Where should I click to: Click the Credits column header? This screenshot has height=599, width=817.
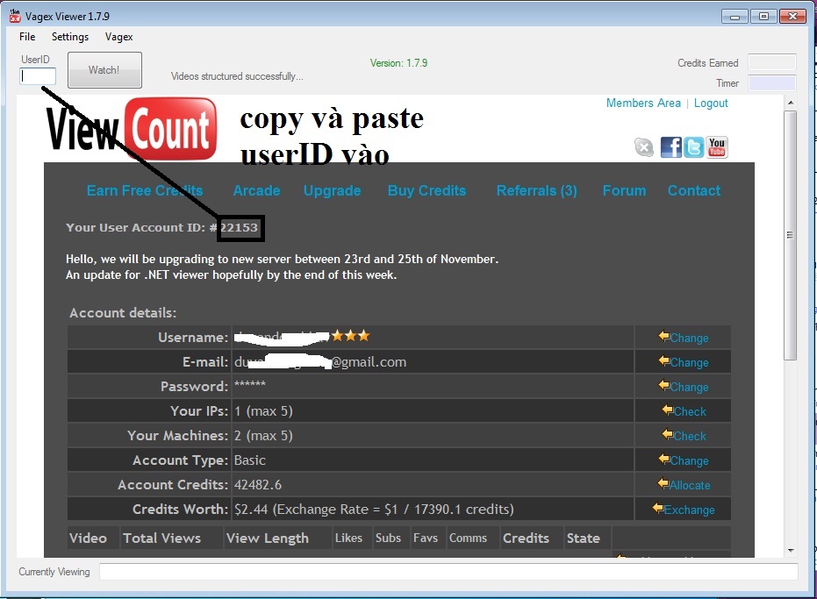click(526, 538)
